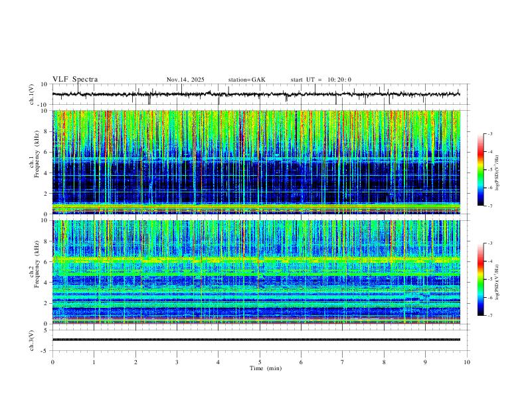The height and width of the screenshot is (406, 526).
Task: Click the ch.3 voltage trace band
Action: [256, 340]
